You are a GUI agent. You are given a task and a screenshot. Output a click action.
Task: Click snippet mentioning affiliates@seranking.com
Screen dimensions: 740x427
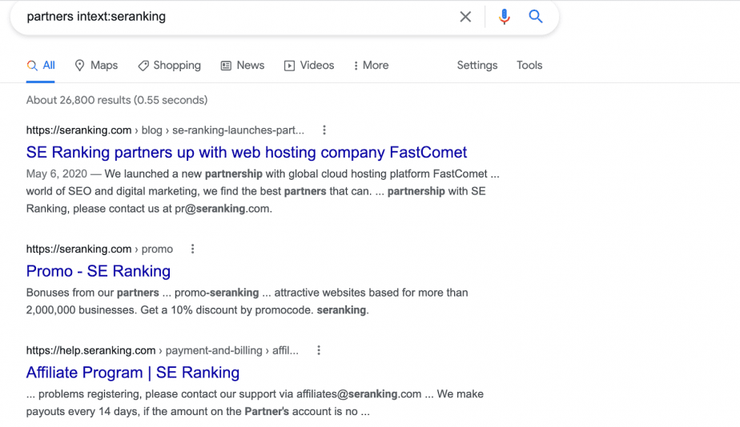coord(255,402)
